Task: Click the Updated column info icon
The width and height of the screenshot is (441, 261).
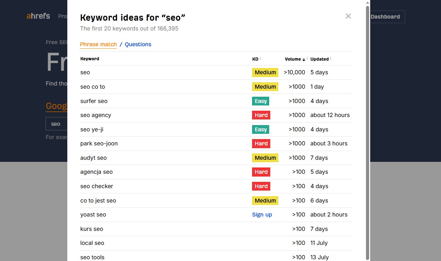Action: 331,58
